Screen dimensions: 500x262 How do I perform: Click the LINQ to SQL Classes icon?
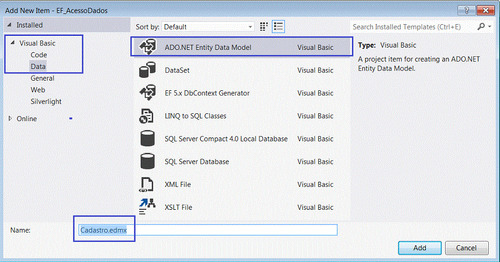[x=146, y=116]
